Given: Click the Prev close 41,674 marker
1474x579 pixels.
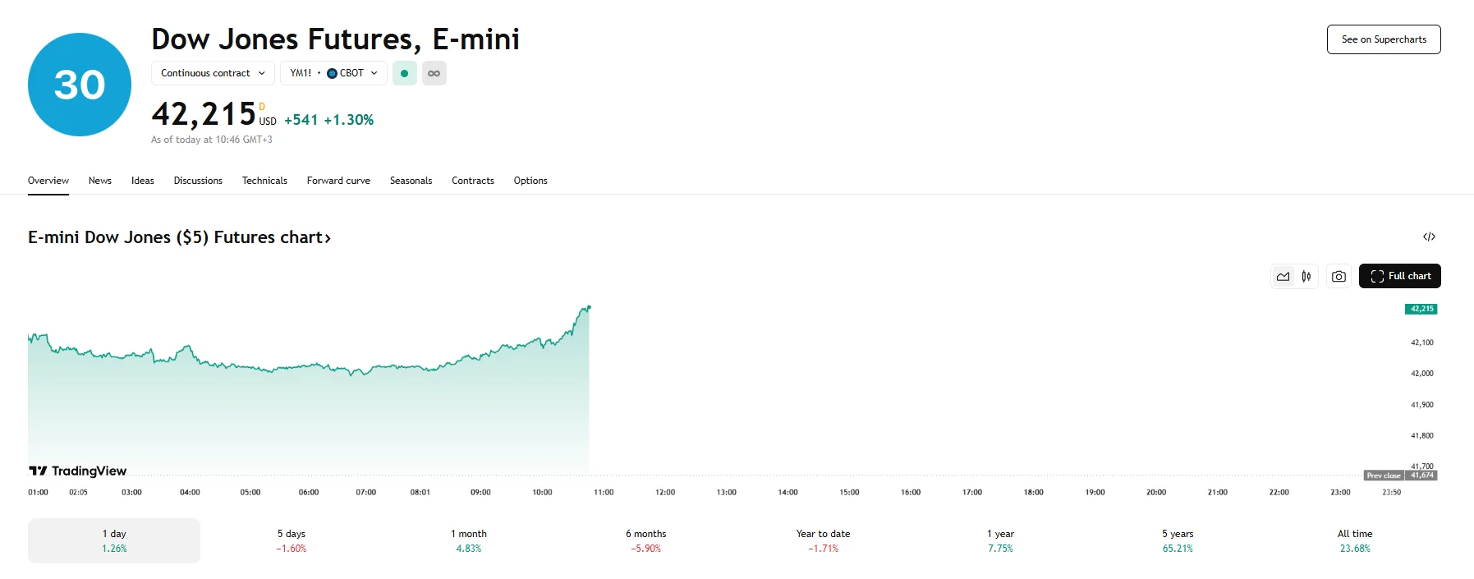Looking at the screenshot, I should tap(1400, 476).
